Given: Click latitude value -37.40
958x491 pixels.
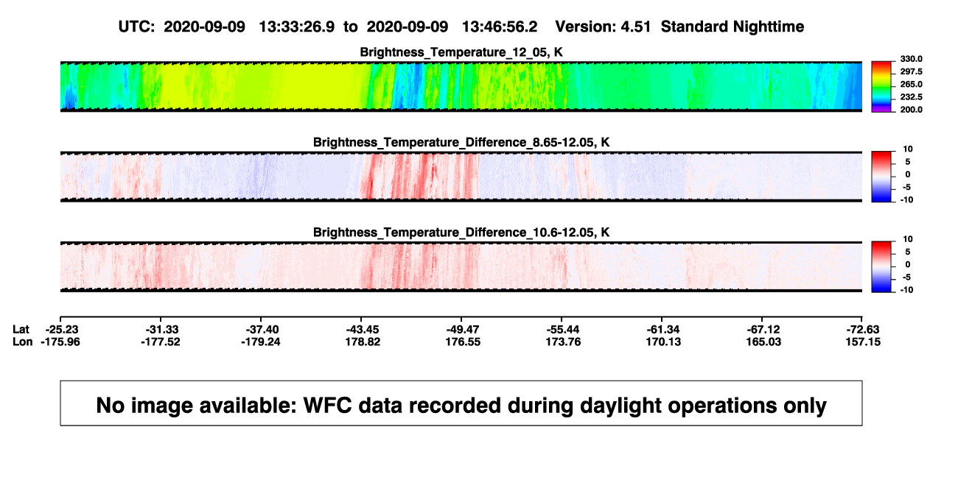Looking at the screenshot, I should point(261,329).
